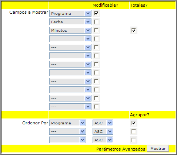Open the Minutos field dropdown
Image resolution: width=177 pixels, height=155 pixels.
(70, 30)
